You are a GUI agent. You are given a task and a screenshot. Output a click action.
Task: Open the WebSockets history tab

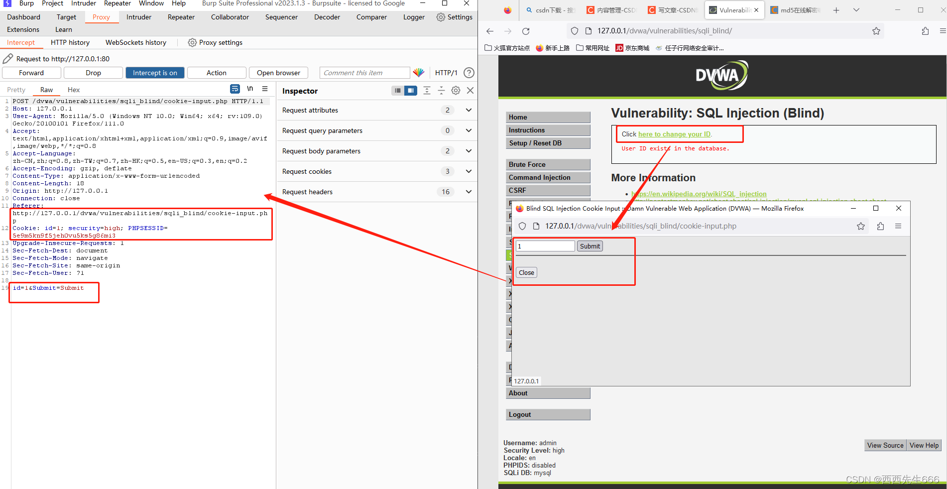pyautogui.click(x=136, y=42)
